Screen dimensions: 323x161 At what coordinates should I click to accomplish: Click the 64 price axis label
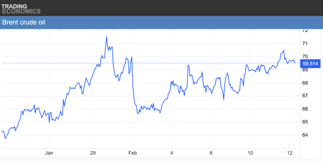point(305,135)
